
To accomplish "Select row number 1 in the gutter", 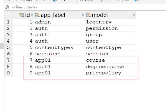I will click(x=8, y=22).
